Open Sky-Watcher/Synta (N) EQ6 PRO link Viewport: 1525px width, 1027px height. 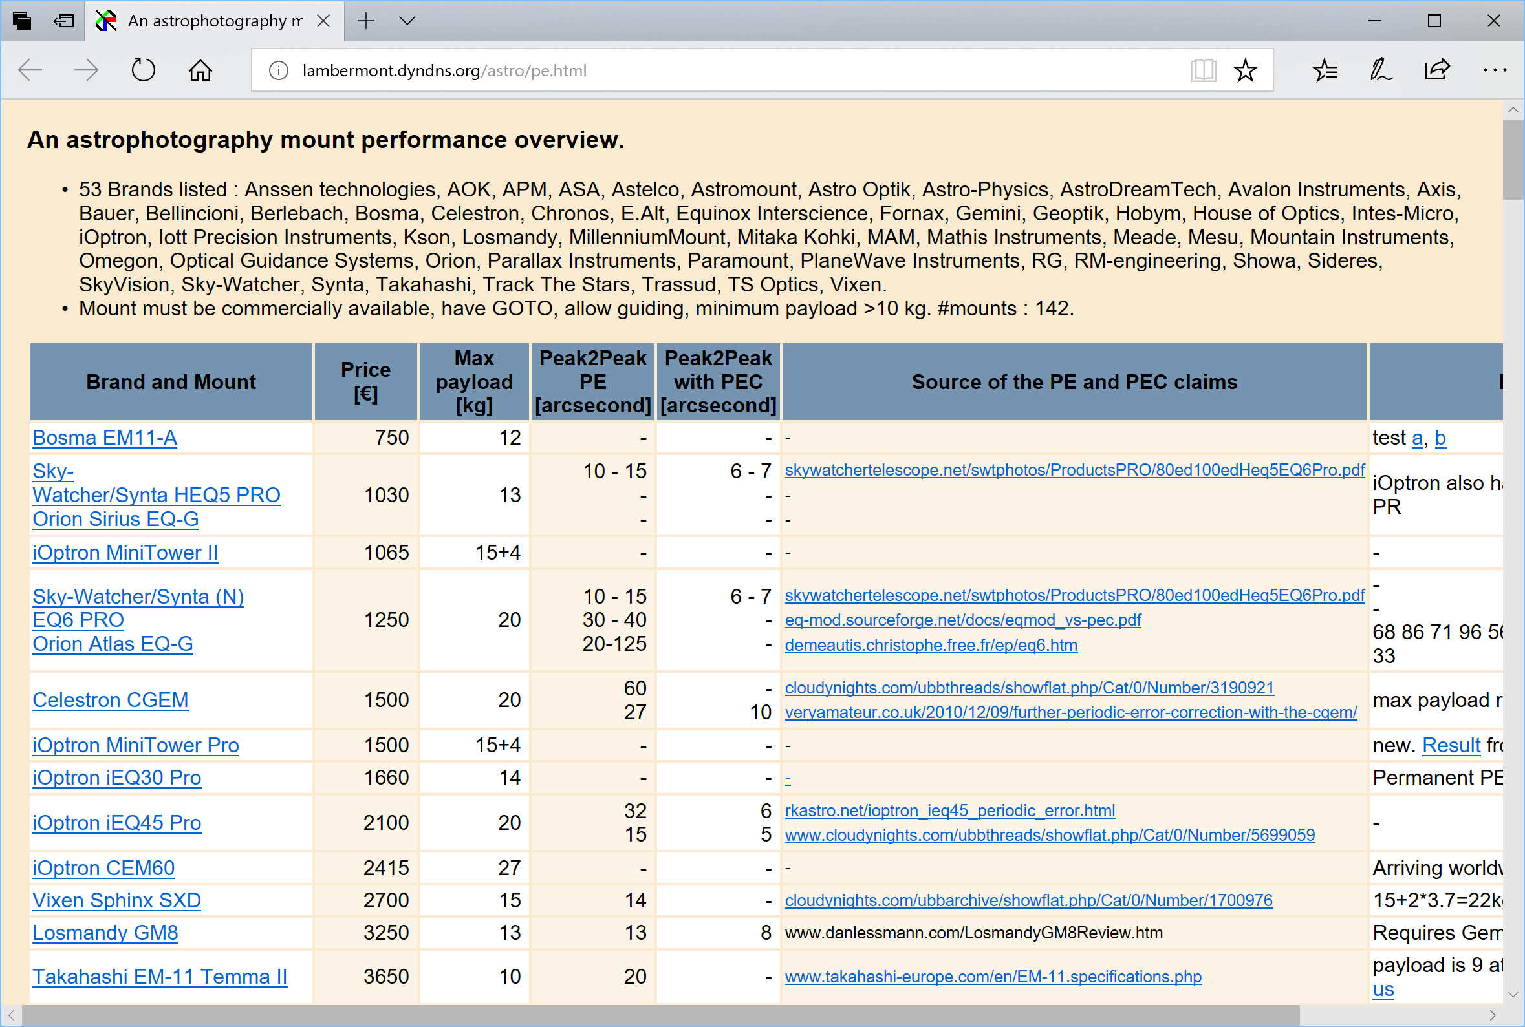[x=138, y=608]
